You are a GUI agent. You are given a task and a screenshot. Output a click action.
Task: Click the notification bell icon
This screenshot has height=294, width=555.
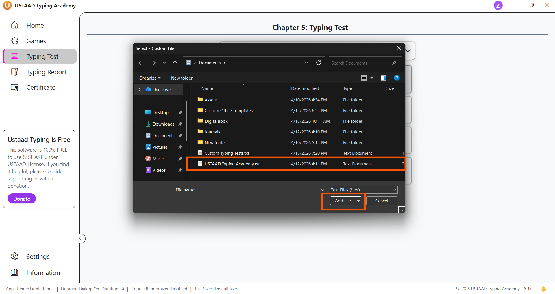point(543,289)
